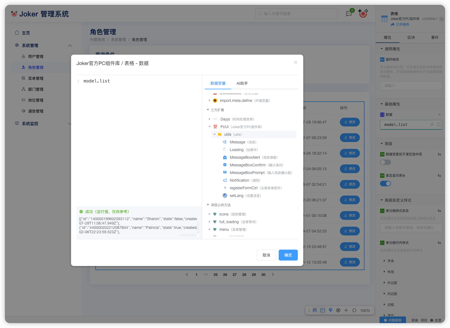Collapse the utils folder node
The height and width of the screenshot is (328, 450).
(214, 134)
